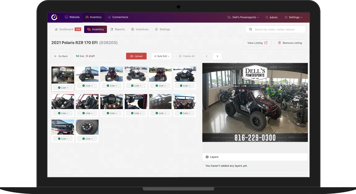Click the View Listing button

coord(258,43)
